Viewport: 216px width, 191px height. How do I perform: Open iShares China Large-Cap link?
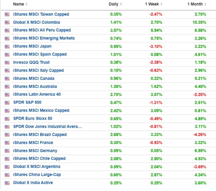tap(37, 175)
